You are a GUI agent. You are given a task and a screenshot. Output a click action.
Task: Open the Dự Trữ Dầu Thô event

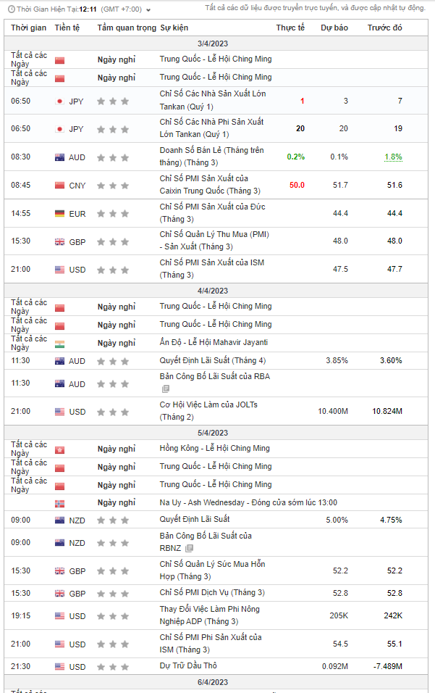(x=188, y=665)
